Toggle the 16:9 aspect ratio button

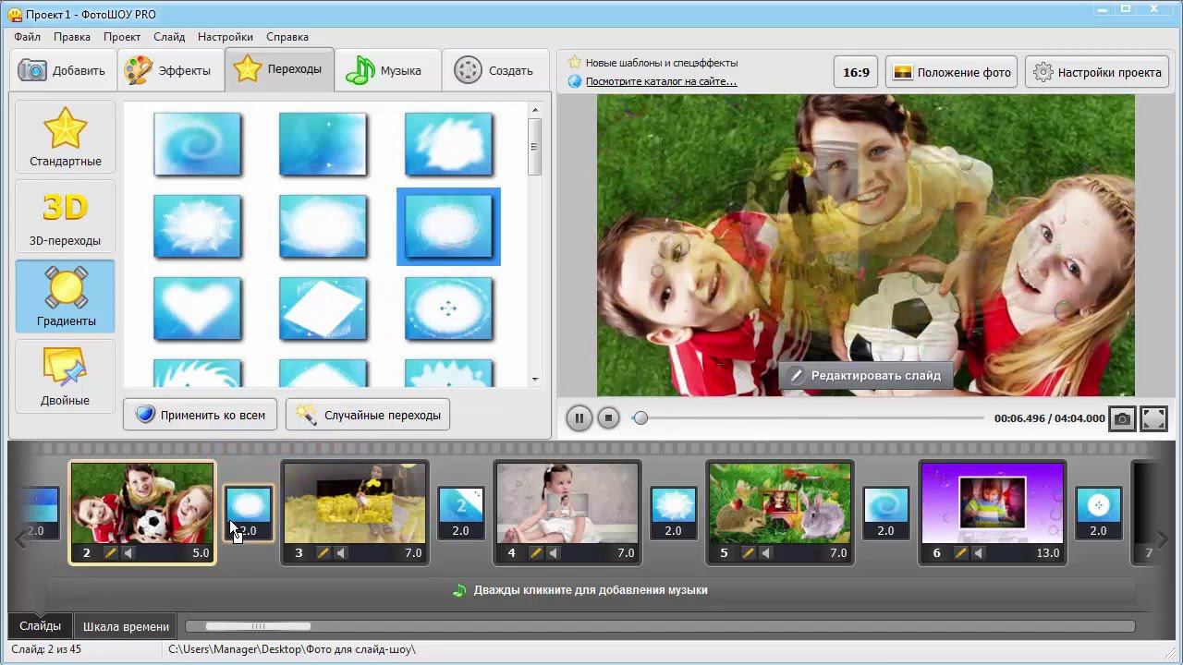point(856,72)
